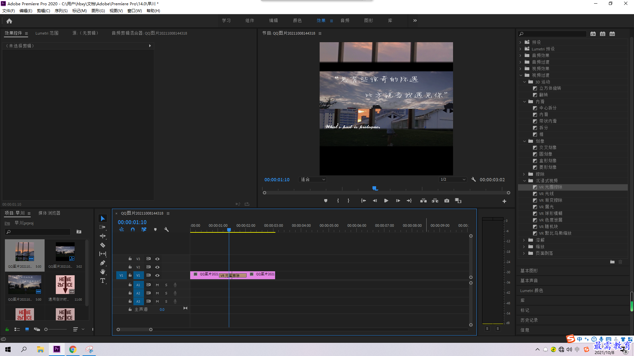Open the program monitor button editor plus
The image size is (634, 356).
(504, 201)
